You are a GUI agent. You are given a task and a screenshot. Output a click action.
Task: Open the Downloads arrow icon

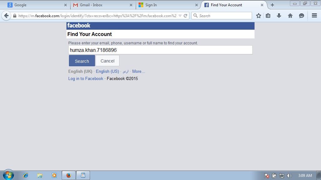pyautogui.click(x=279, y=16)
